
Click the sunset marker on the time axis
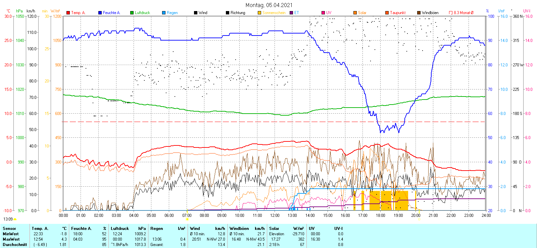click(x=419, y=219)
